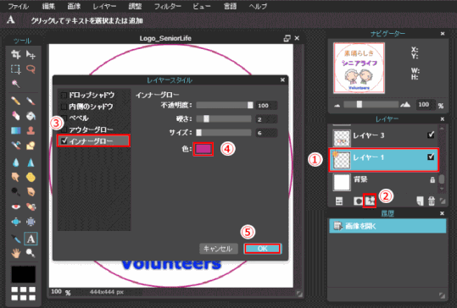Select the Dodge tool
Viewport: 457px width, 308px height.
(16, 192)
